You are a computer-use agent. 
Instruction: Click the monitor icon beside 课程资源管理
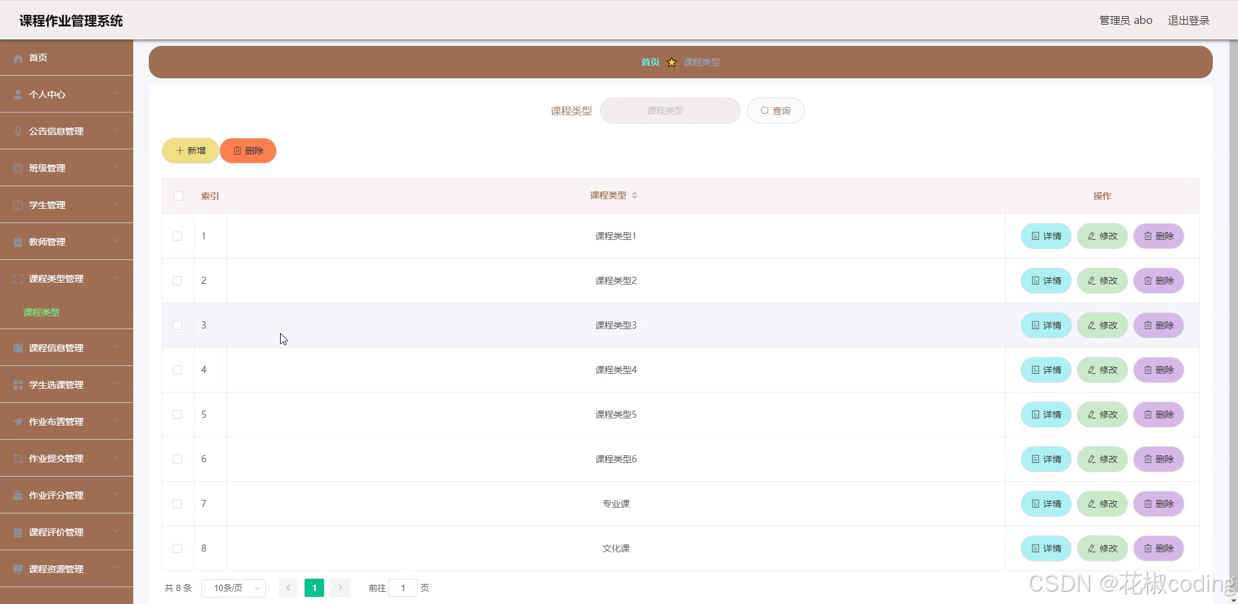tap(18, 569)
